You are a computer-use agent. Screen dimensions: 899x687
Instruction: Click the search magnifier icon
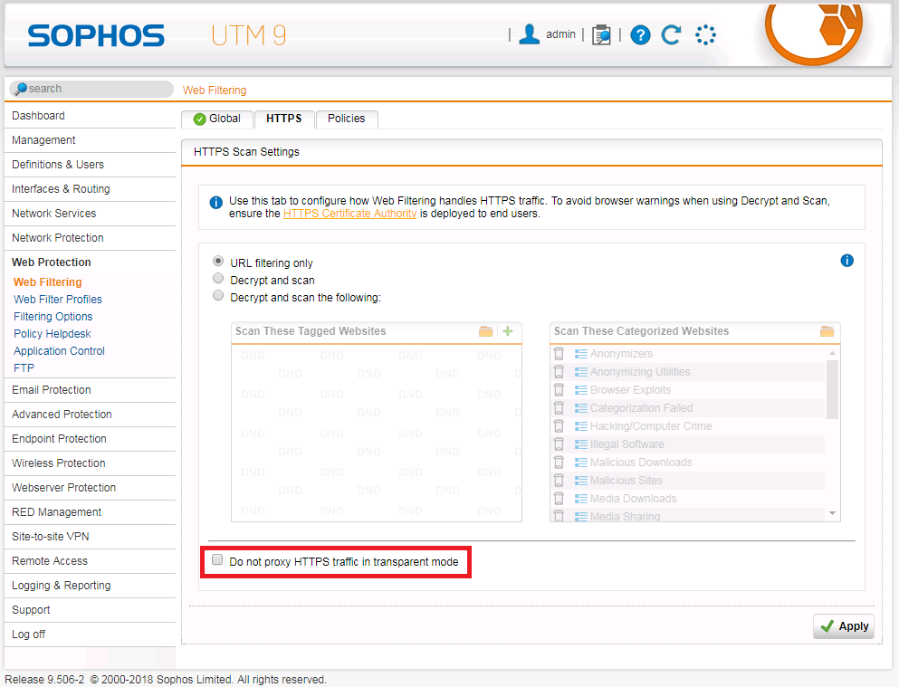tap(21, 89)
